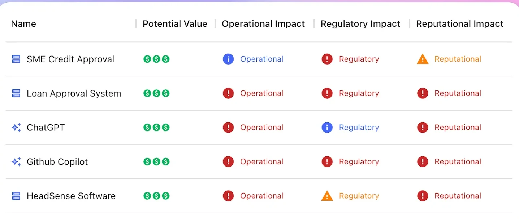Click the red Regulatory label for Loan Approval System
This screenshot has height=222, width=519.
(x=359, y=93)
